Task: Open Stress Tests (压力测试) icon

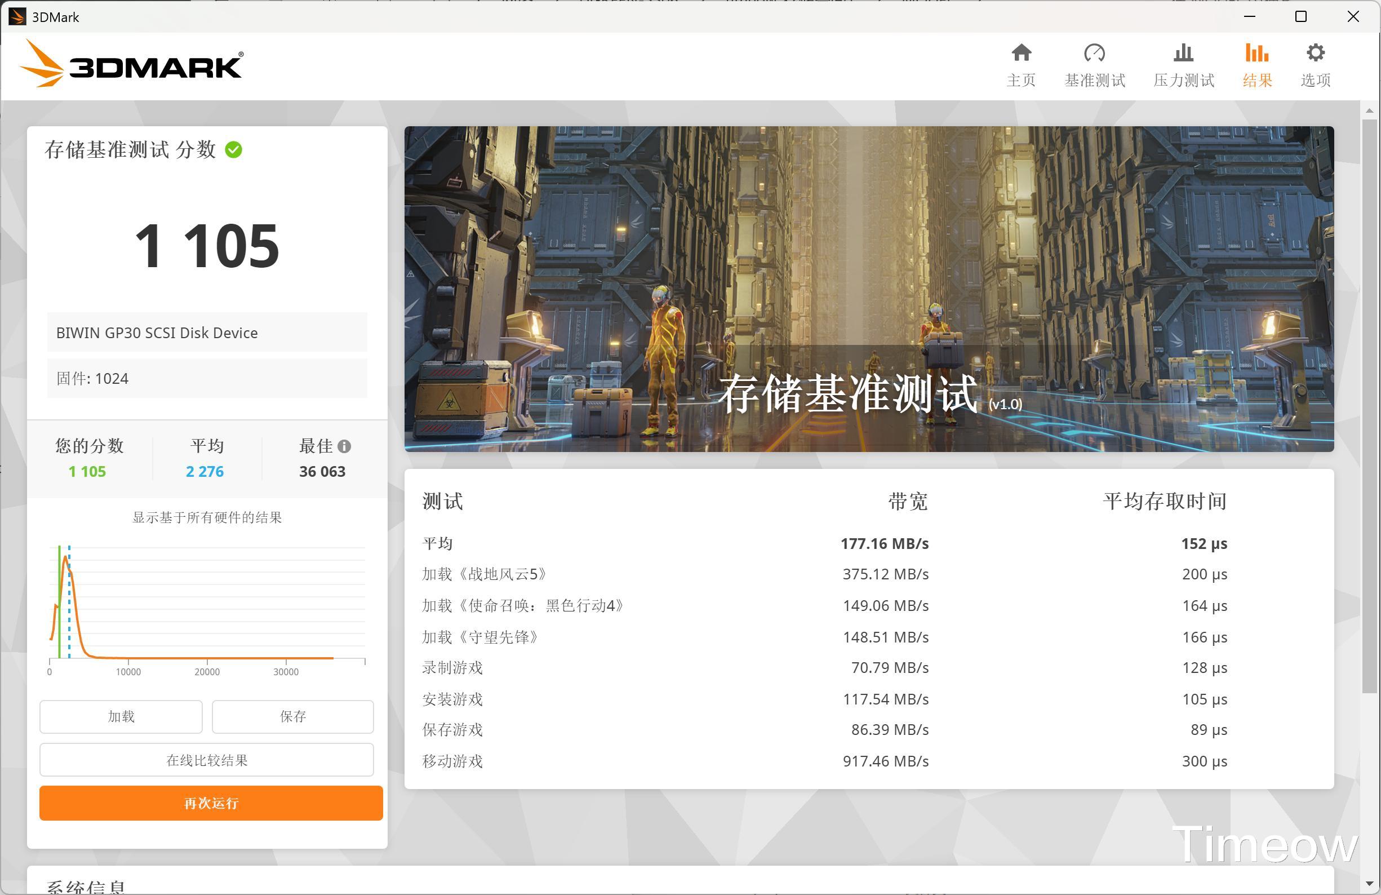Action: [x=1183, y=54]
